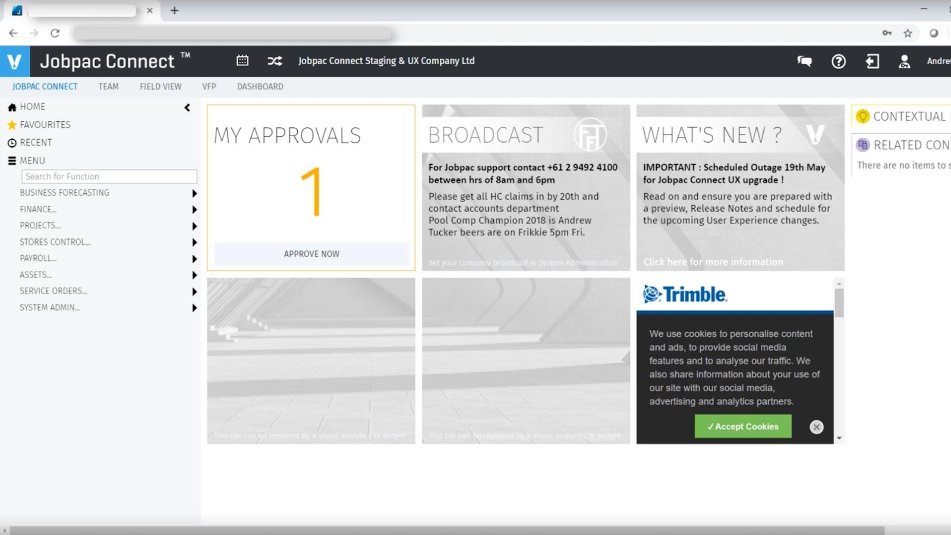Viewport: 951px width, 535px height.
Task: Dismiss cookie notice with X icon
Action: [817, 427]
